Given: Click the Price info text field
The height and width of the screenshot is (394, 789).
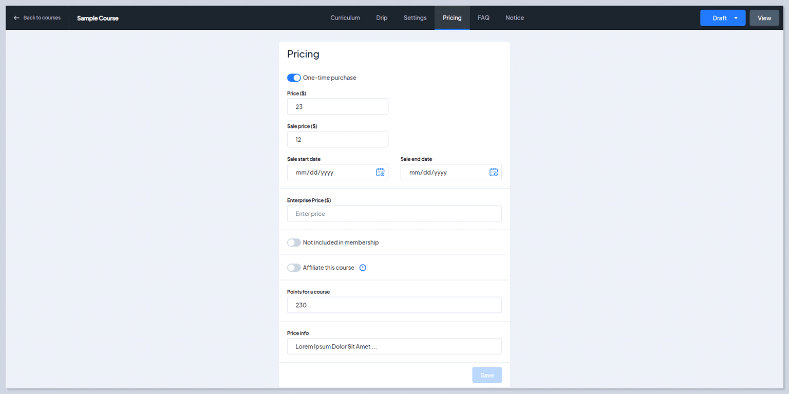Looking at the screenshot, I should coord(394,346).
